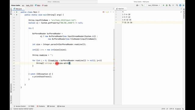Click src breadcrumb in navigation bar

tap(23, 5)
